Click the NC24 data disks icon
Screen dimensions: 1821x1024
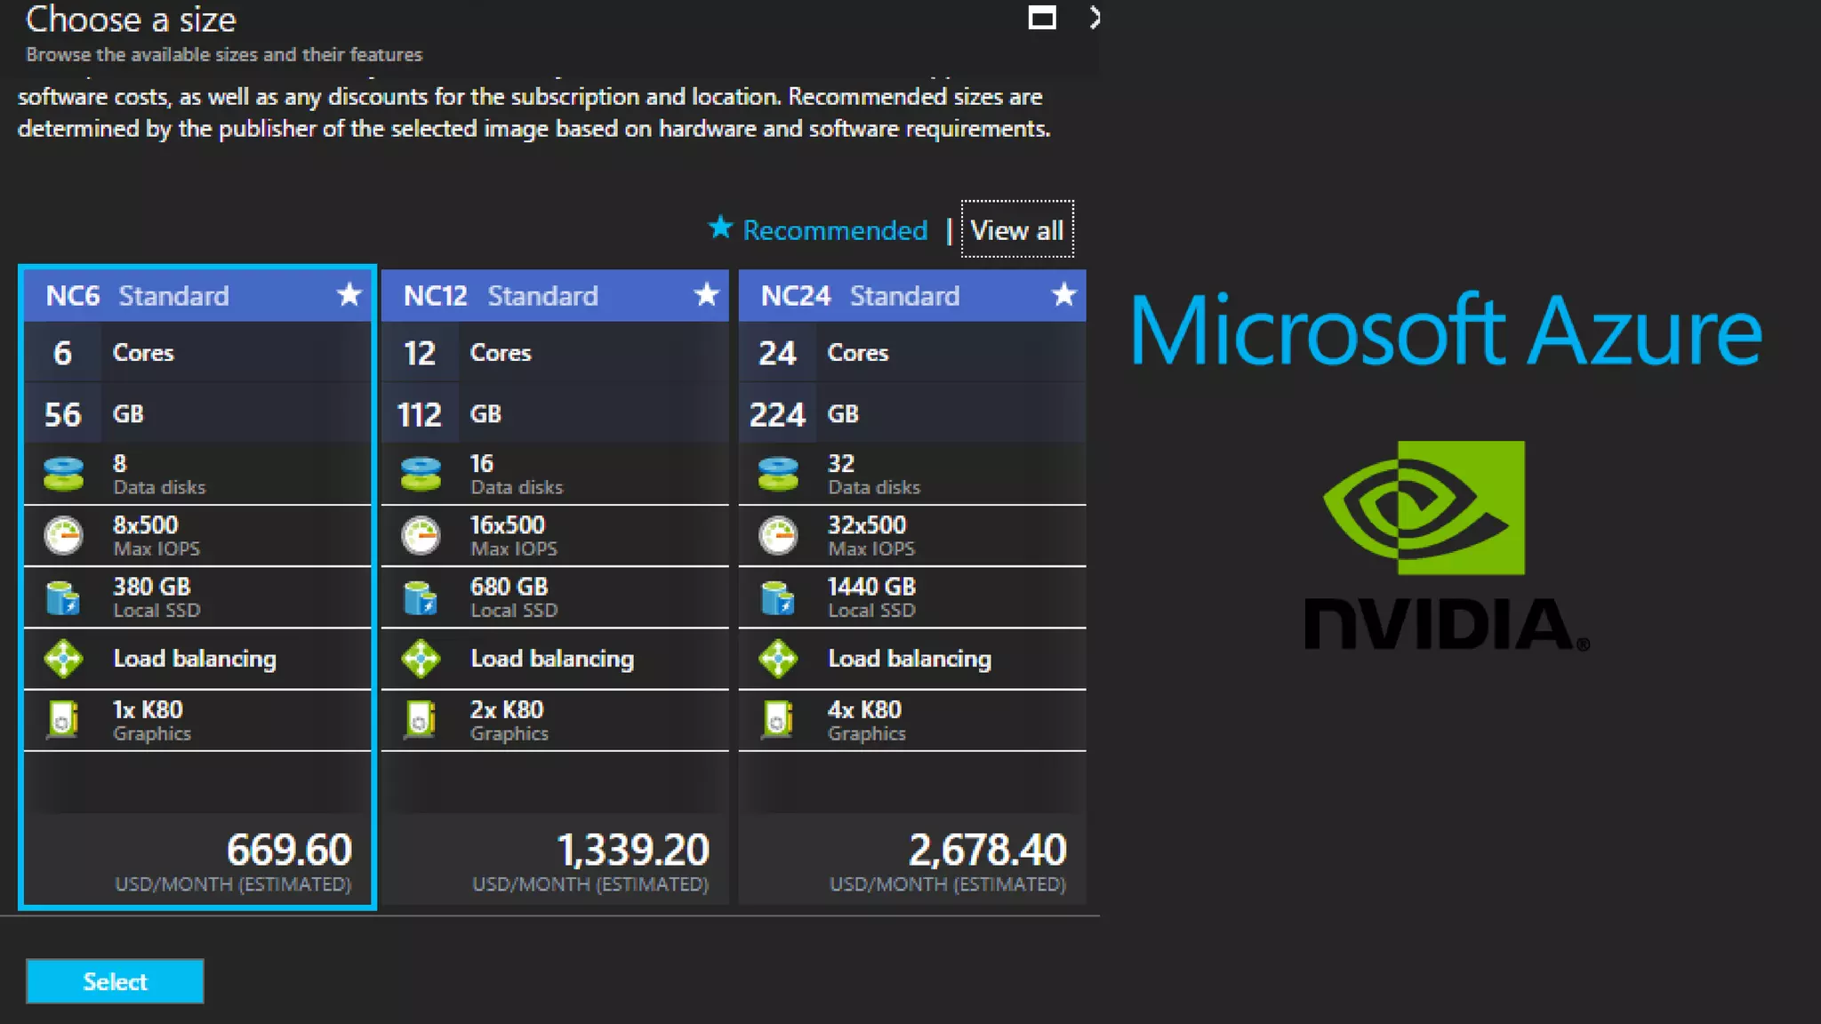778,474
